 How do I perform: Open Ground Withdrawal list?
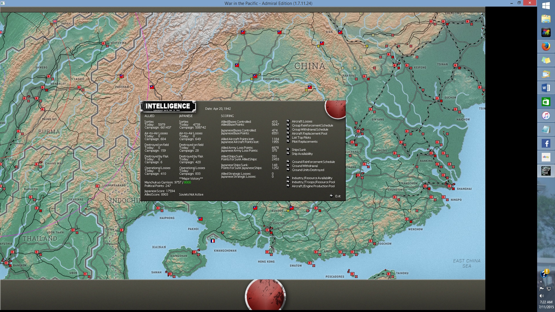305,166
